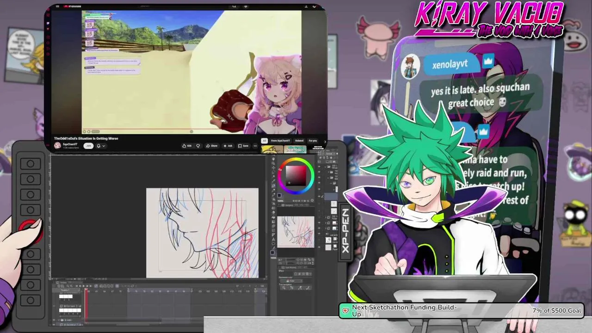Click the layer thumbnail below selected layer
592x333 pixels.
pyautogui.click(x=334, y=203)
